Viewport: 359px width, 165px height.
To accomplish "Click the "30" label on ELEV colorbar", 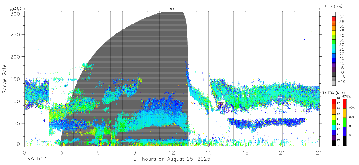I will tap(342, 45).
